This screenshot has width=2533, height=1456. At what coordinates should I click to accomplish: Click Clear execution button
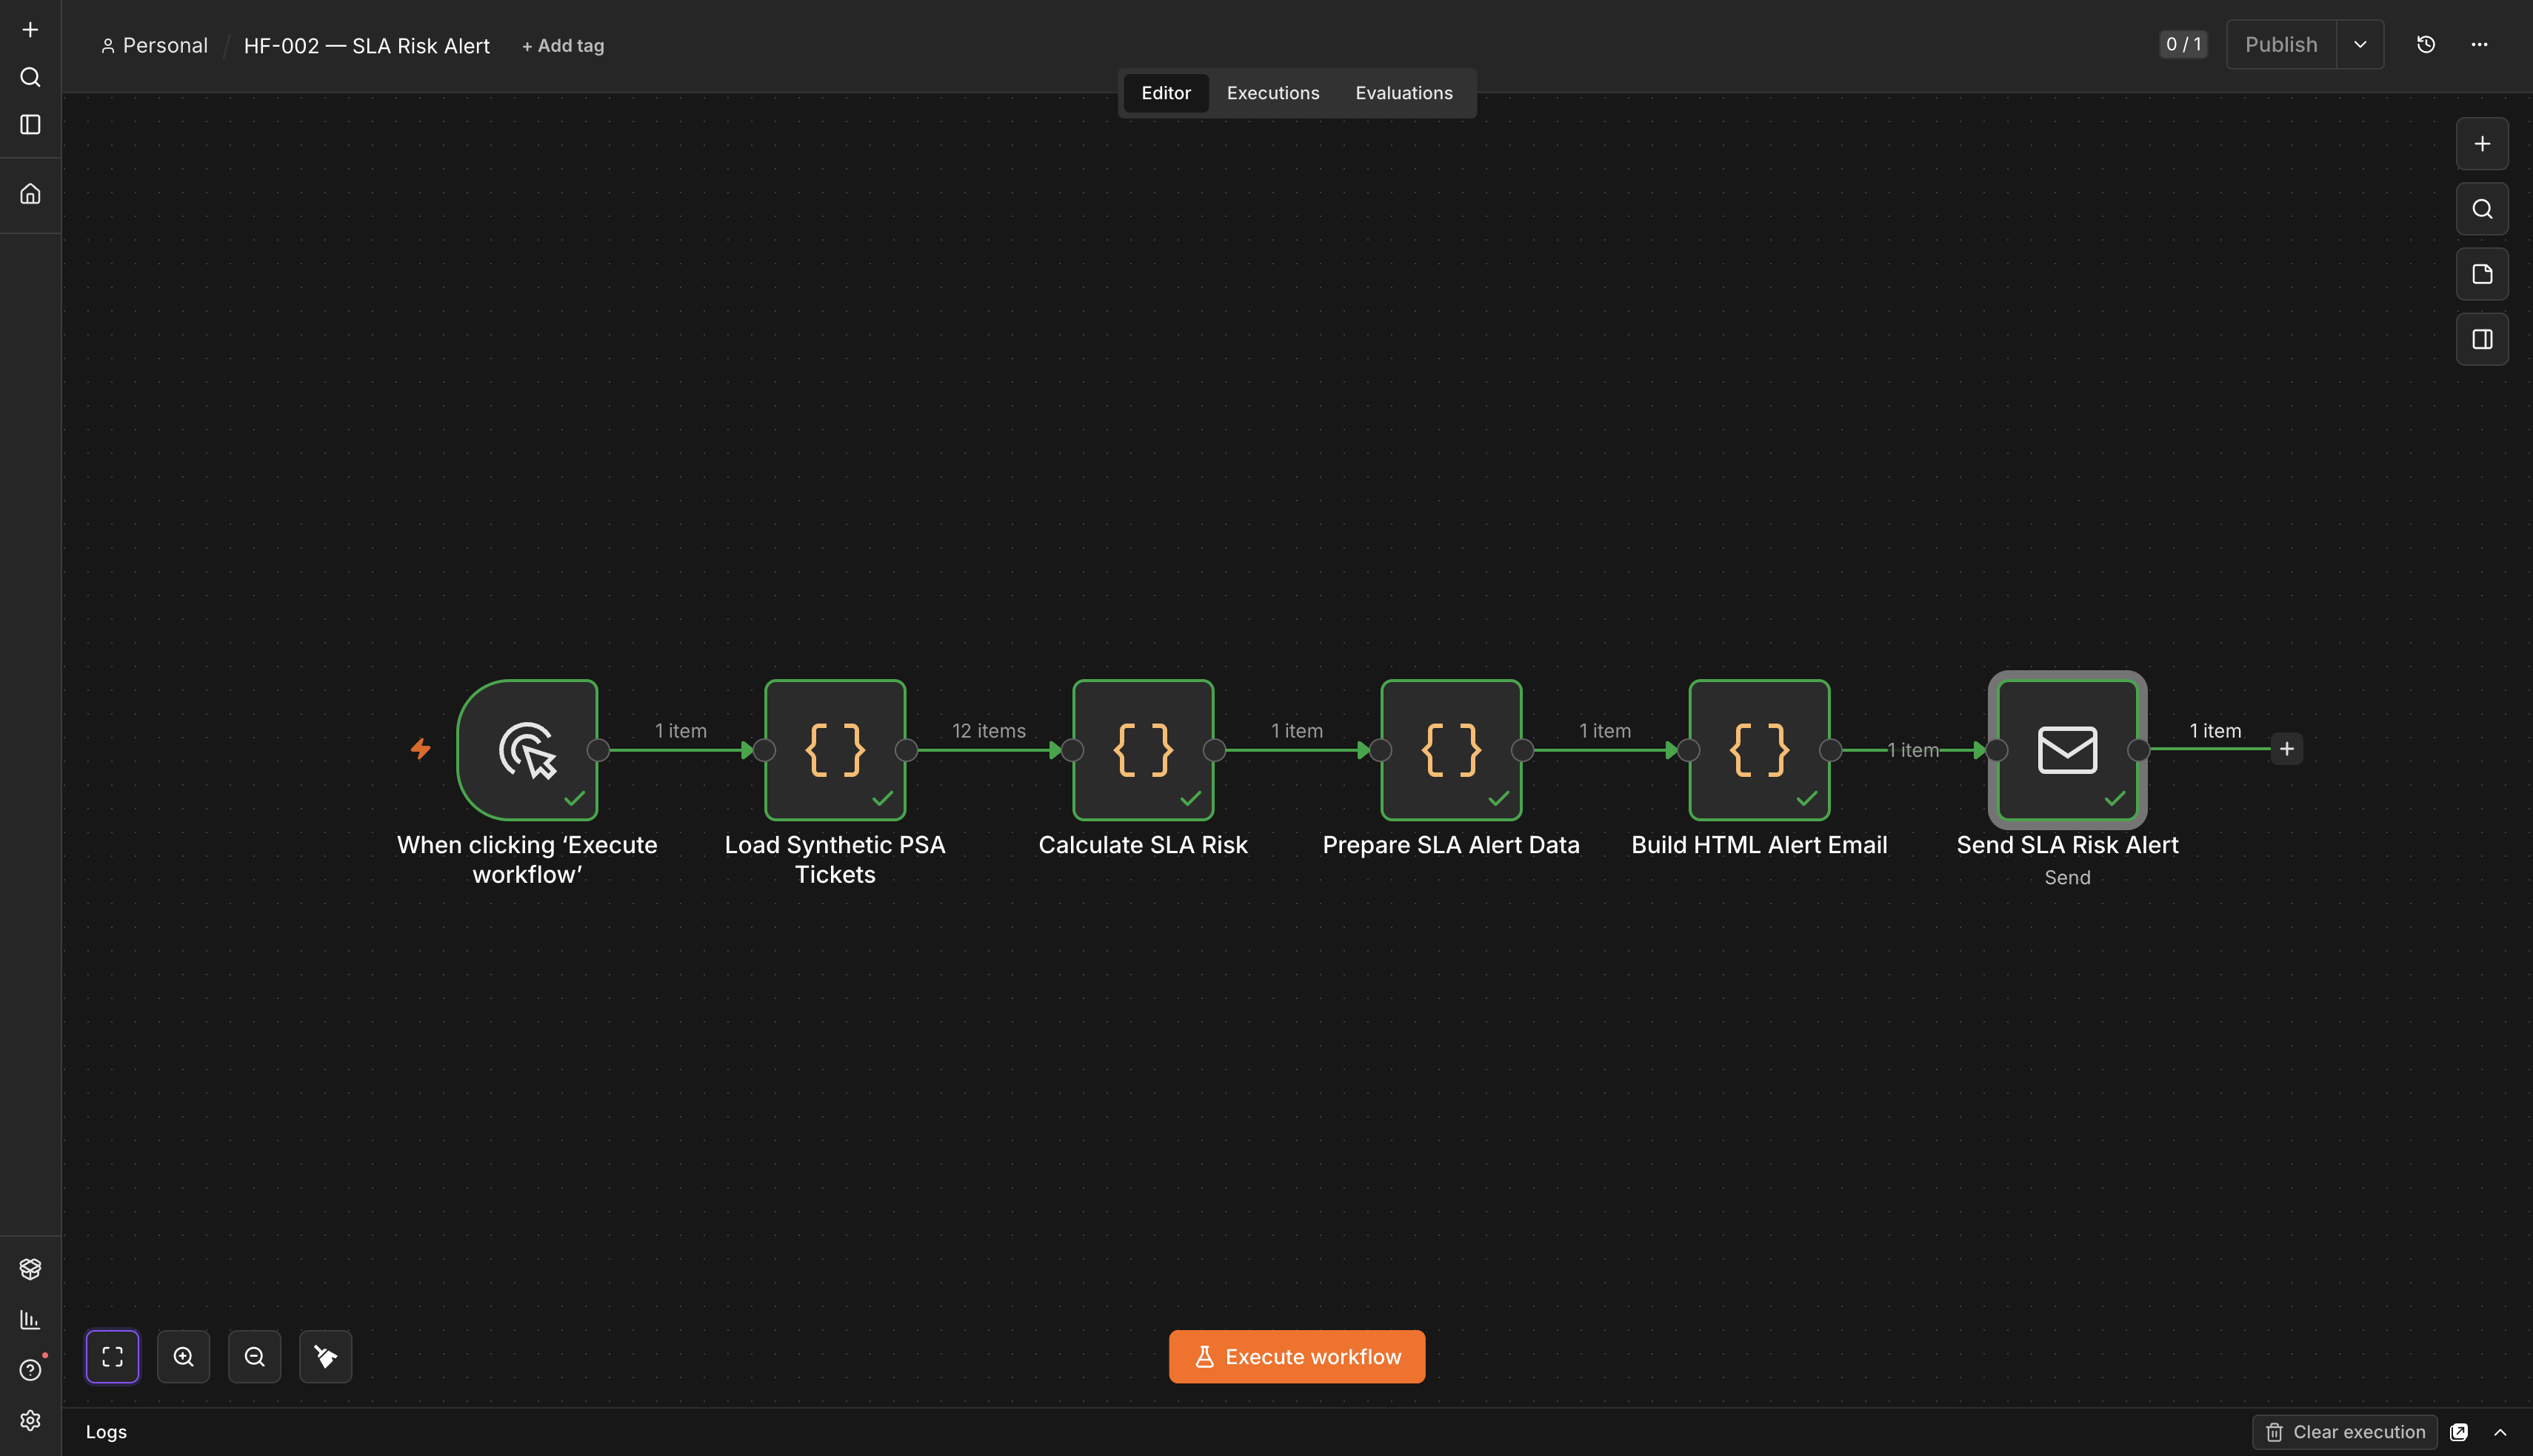tap(2345, 1432)
